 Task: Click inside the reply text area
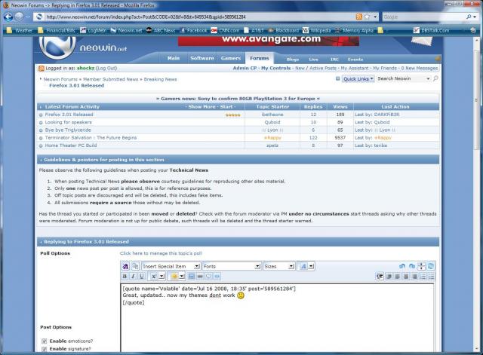(x=277, y=317)
